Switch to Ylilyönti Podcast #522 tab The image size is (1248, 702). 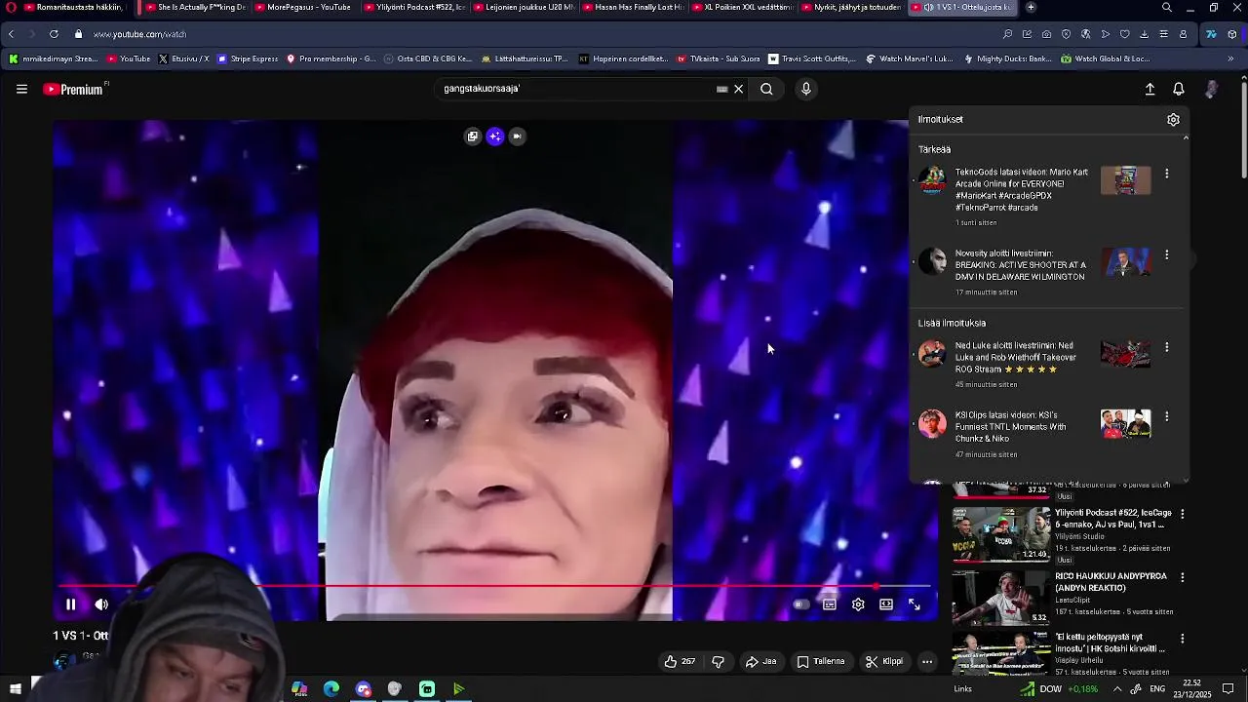coord(413,7)
